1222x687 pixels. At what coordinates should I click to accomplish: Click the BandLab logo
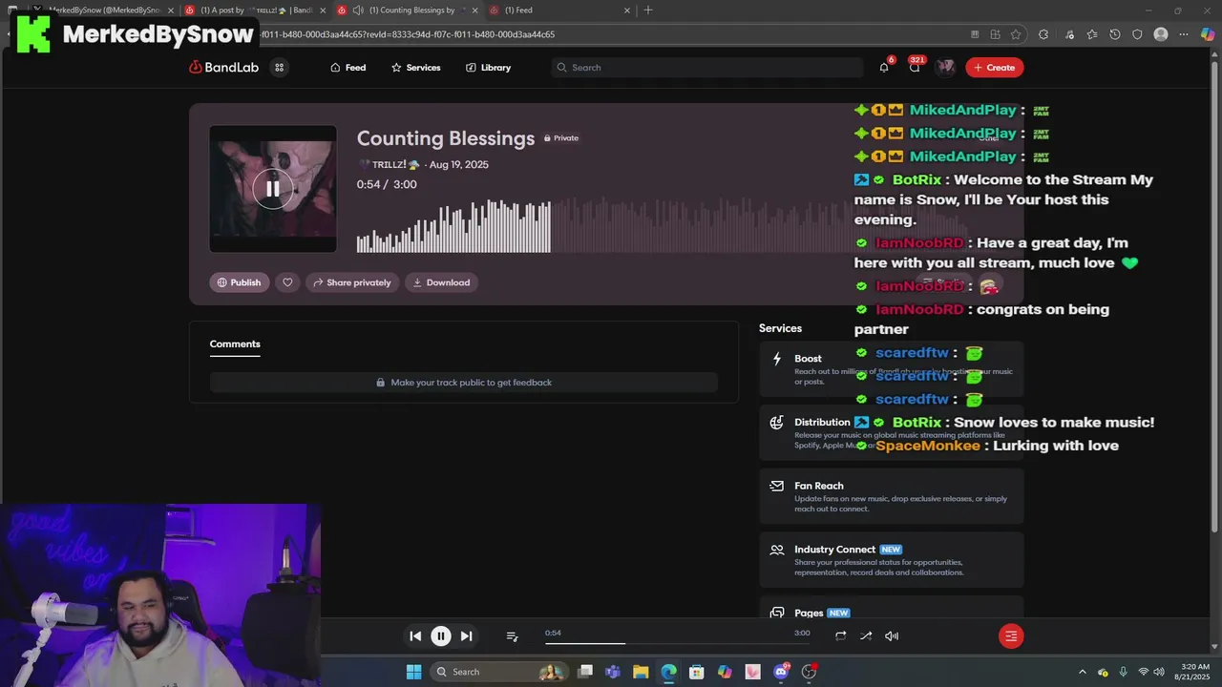click(224, 68)
